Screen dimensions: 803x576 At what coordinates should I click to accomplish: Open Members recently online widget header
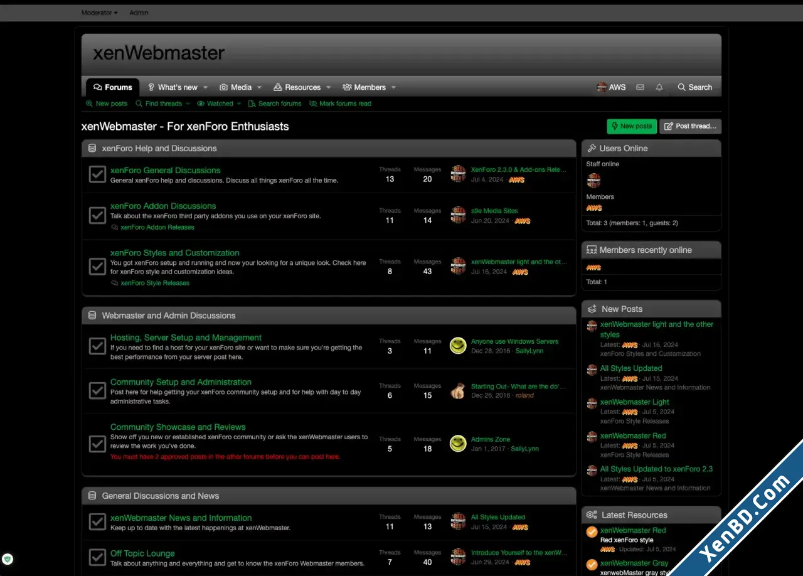(x=646, y=250)
